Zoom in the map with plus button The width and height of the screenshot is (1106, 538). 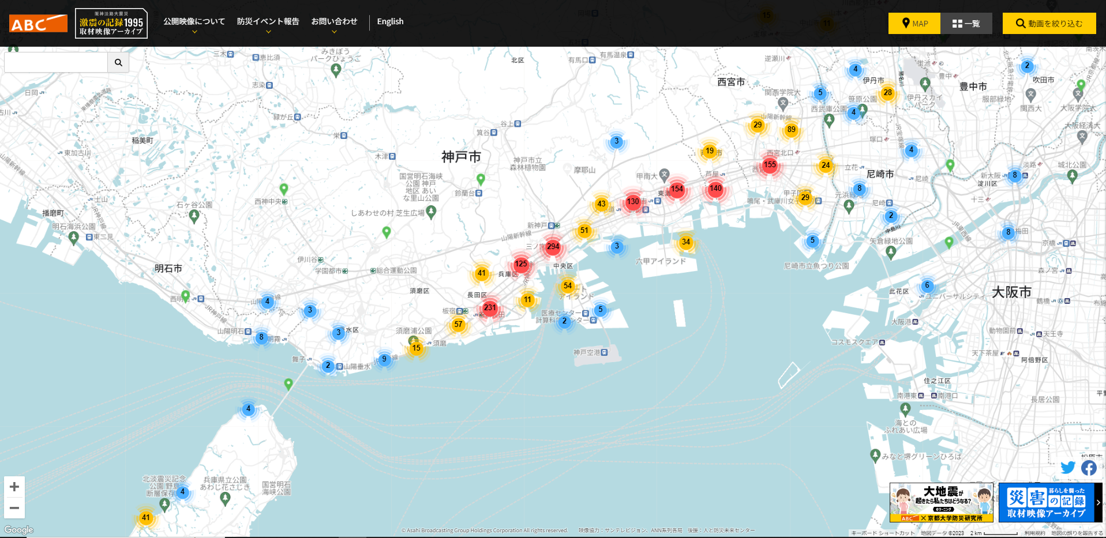[x=14, y=487]
